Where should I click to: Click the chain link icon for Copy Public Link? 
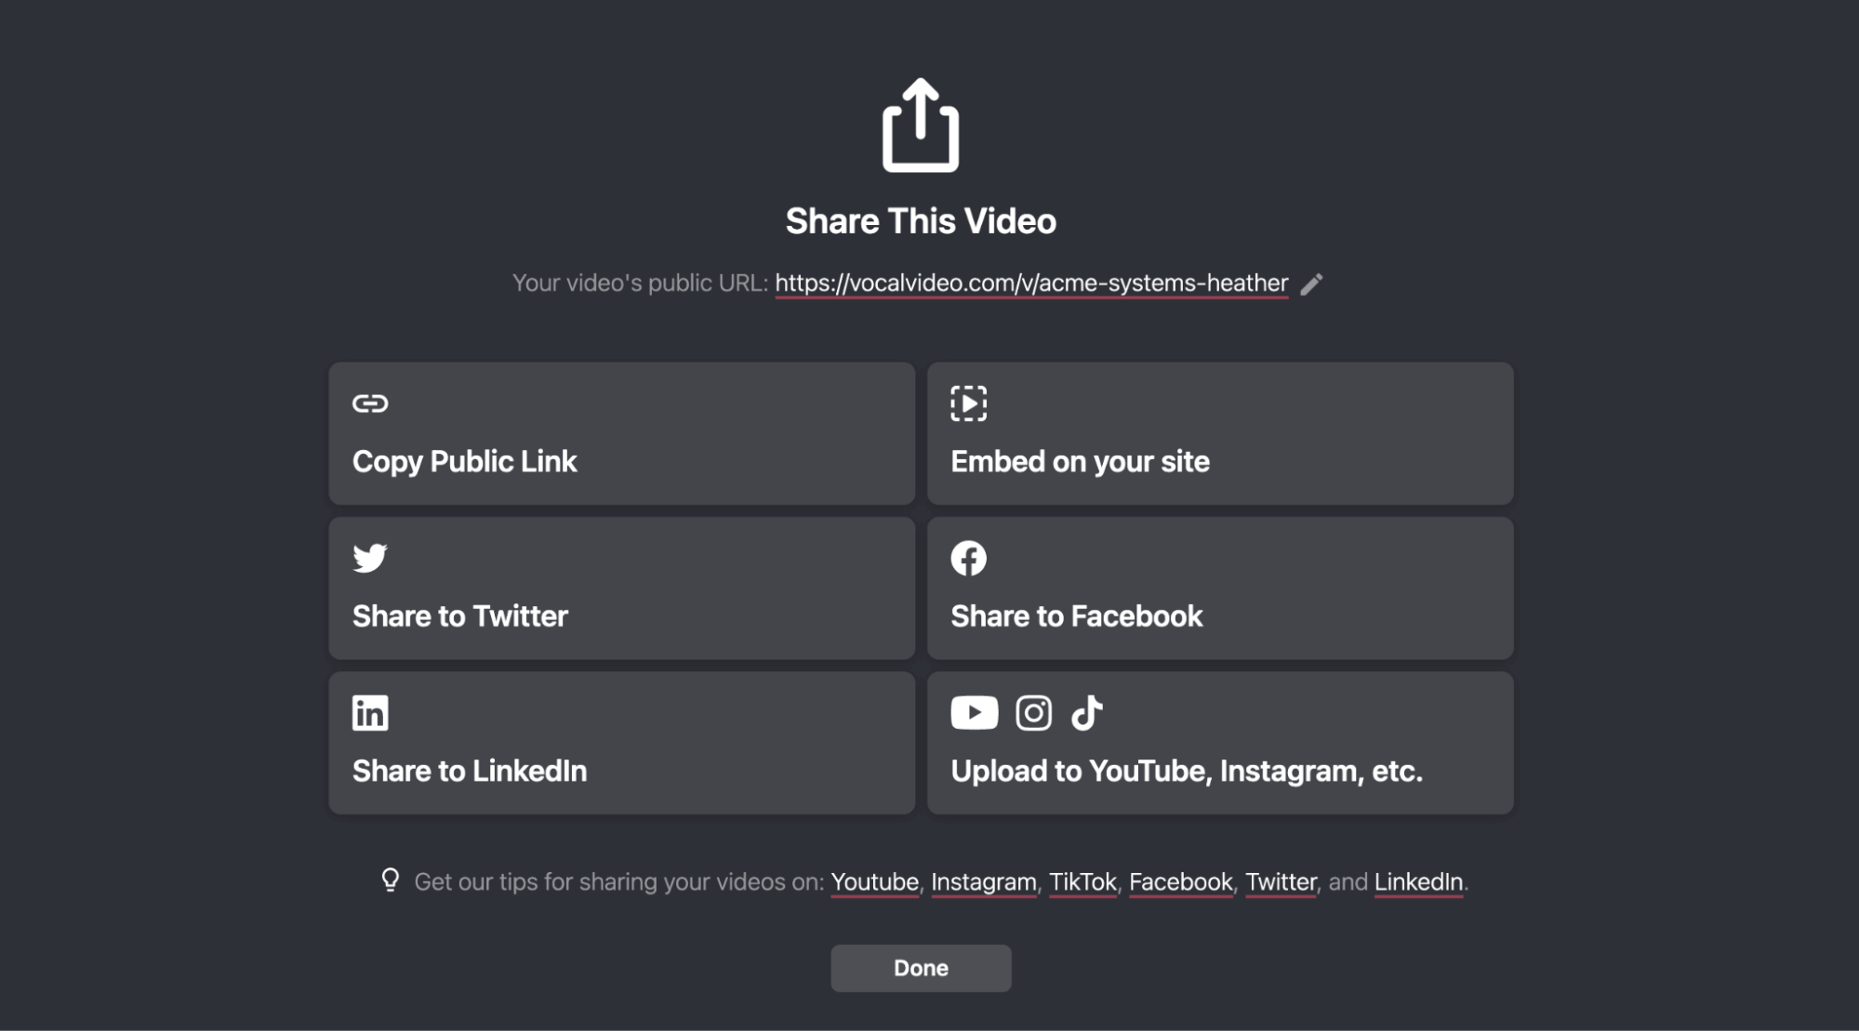click(x=368, y=403)
